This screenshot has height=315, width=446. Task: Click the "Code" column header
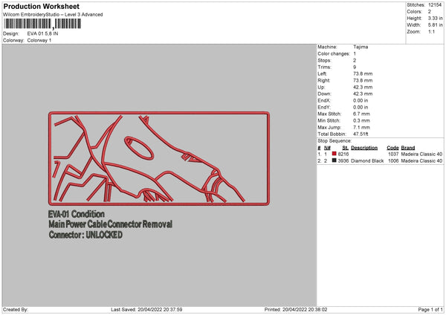392,148
